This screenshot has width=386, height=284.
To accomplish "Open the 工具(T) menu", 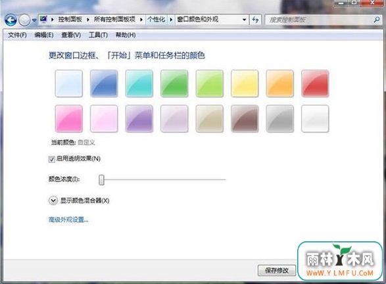I will pyautogui.click(x=98, y=35).
